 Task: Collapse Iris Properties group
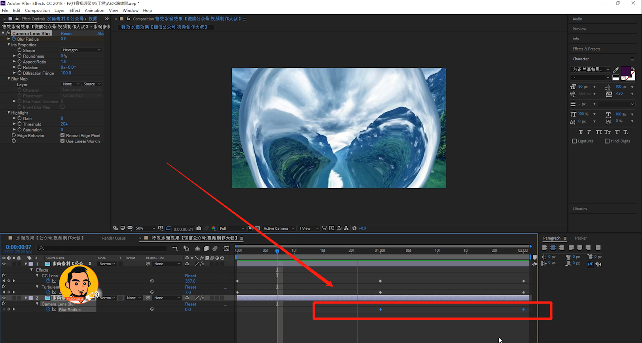click(9, 45)
